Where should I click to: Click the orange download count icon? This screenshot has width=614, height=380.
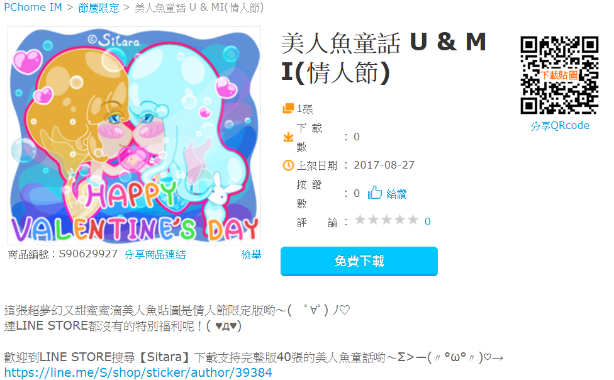(288, 137)
